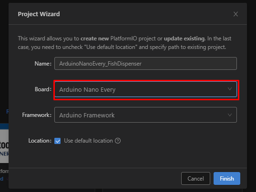The height and width of the screenshot is (192, 256).
Task: Click the 'Use default location' label text
Action: pos(88,141)
